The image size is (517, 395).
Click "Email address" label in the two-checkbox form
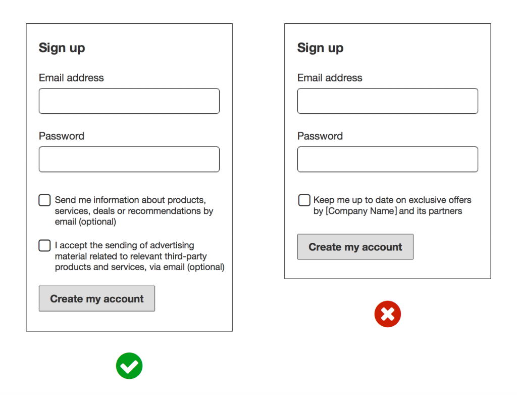[x=71, y=78]
